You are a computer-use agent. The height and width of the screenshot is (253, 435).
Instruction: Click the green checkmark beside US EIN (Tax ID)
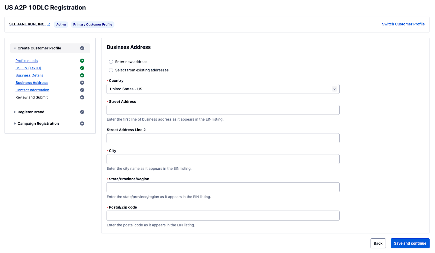pyautogui.click(x=82, y=68)
